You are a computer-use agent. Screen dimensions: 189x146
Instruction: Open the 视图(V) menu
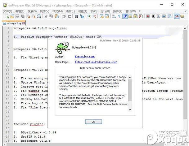click(45, 11)
